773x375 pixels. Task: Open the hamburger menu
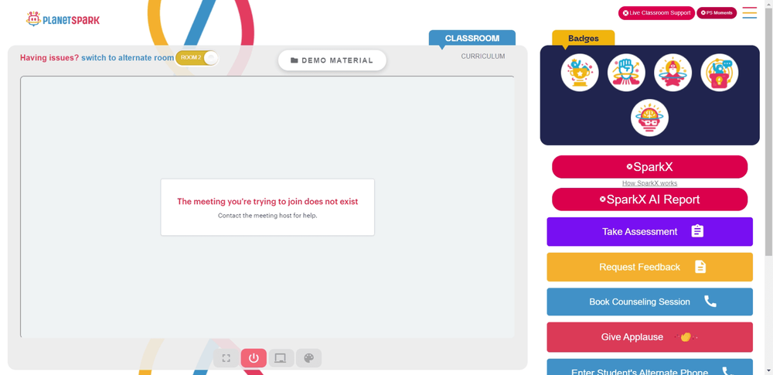pos(749,13)
